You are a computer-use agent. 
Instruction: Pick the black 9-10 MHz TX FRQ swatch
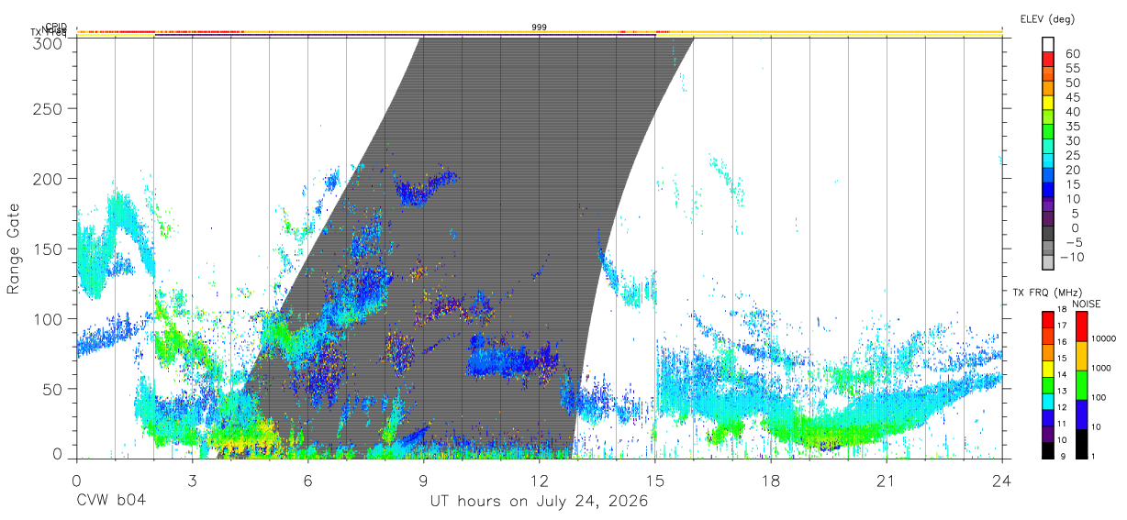[1049, 448]
